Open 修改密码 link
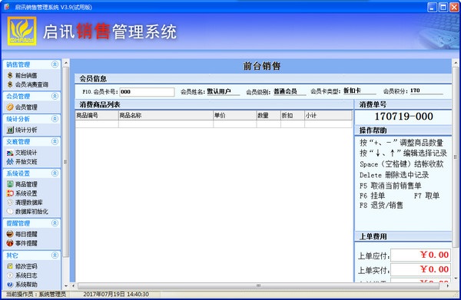The image size is (461, 300). [26, 266]
